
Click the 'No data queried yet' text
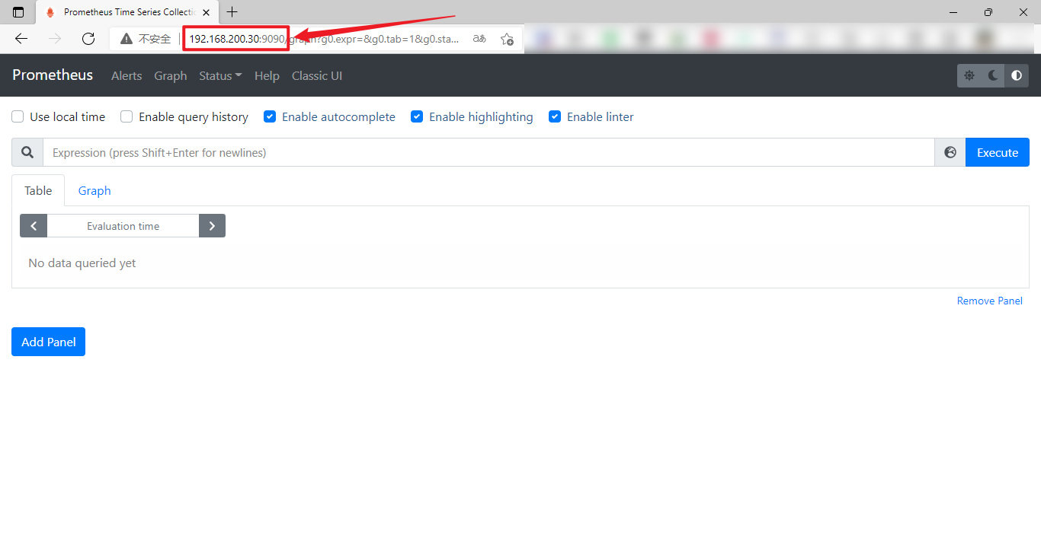(82, 263)
